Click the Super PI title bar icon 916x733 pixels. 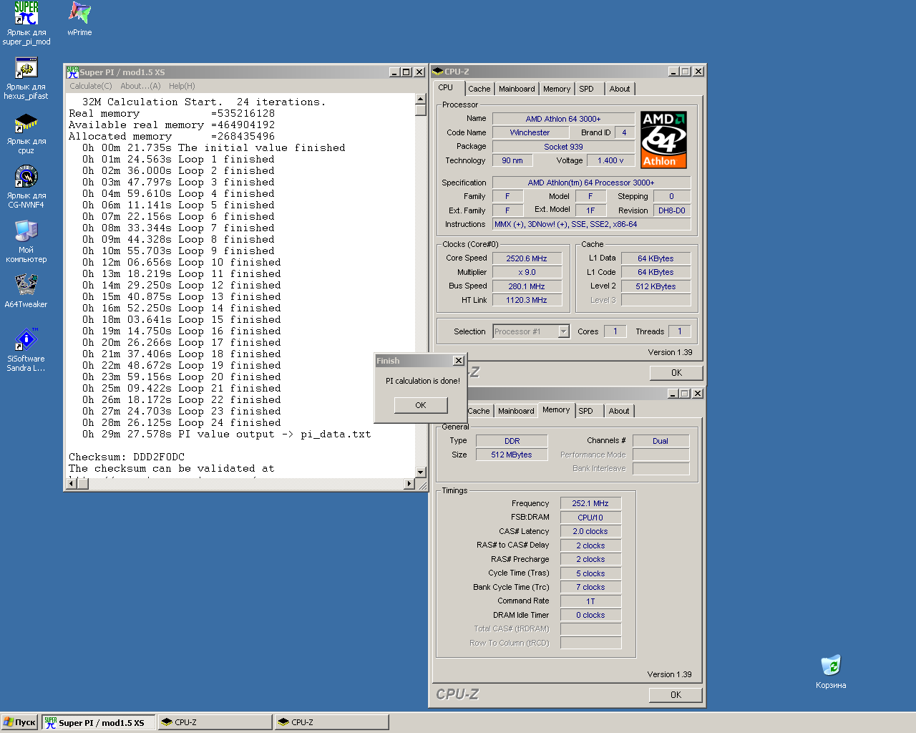coord(72,72)
